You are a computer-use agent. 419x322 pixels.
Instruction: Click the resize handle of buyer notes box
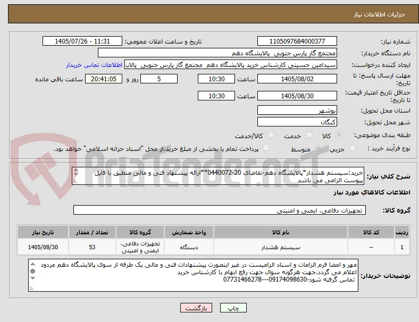tap(31, 289)
